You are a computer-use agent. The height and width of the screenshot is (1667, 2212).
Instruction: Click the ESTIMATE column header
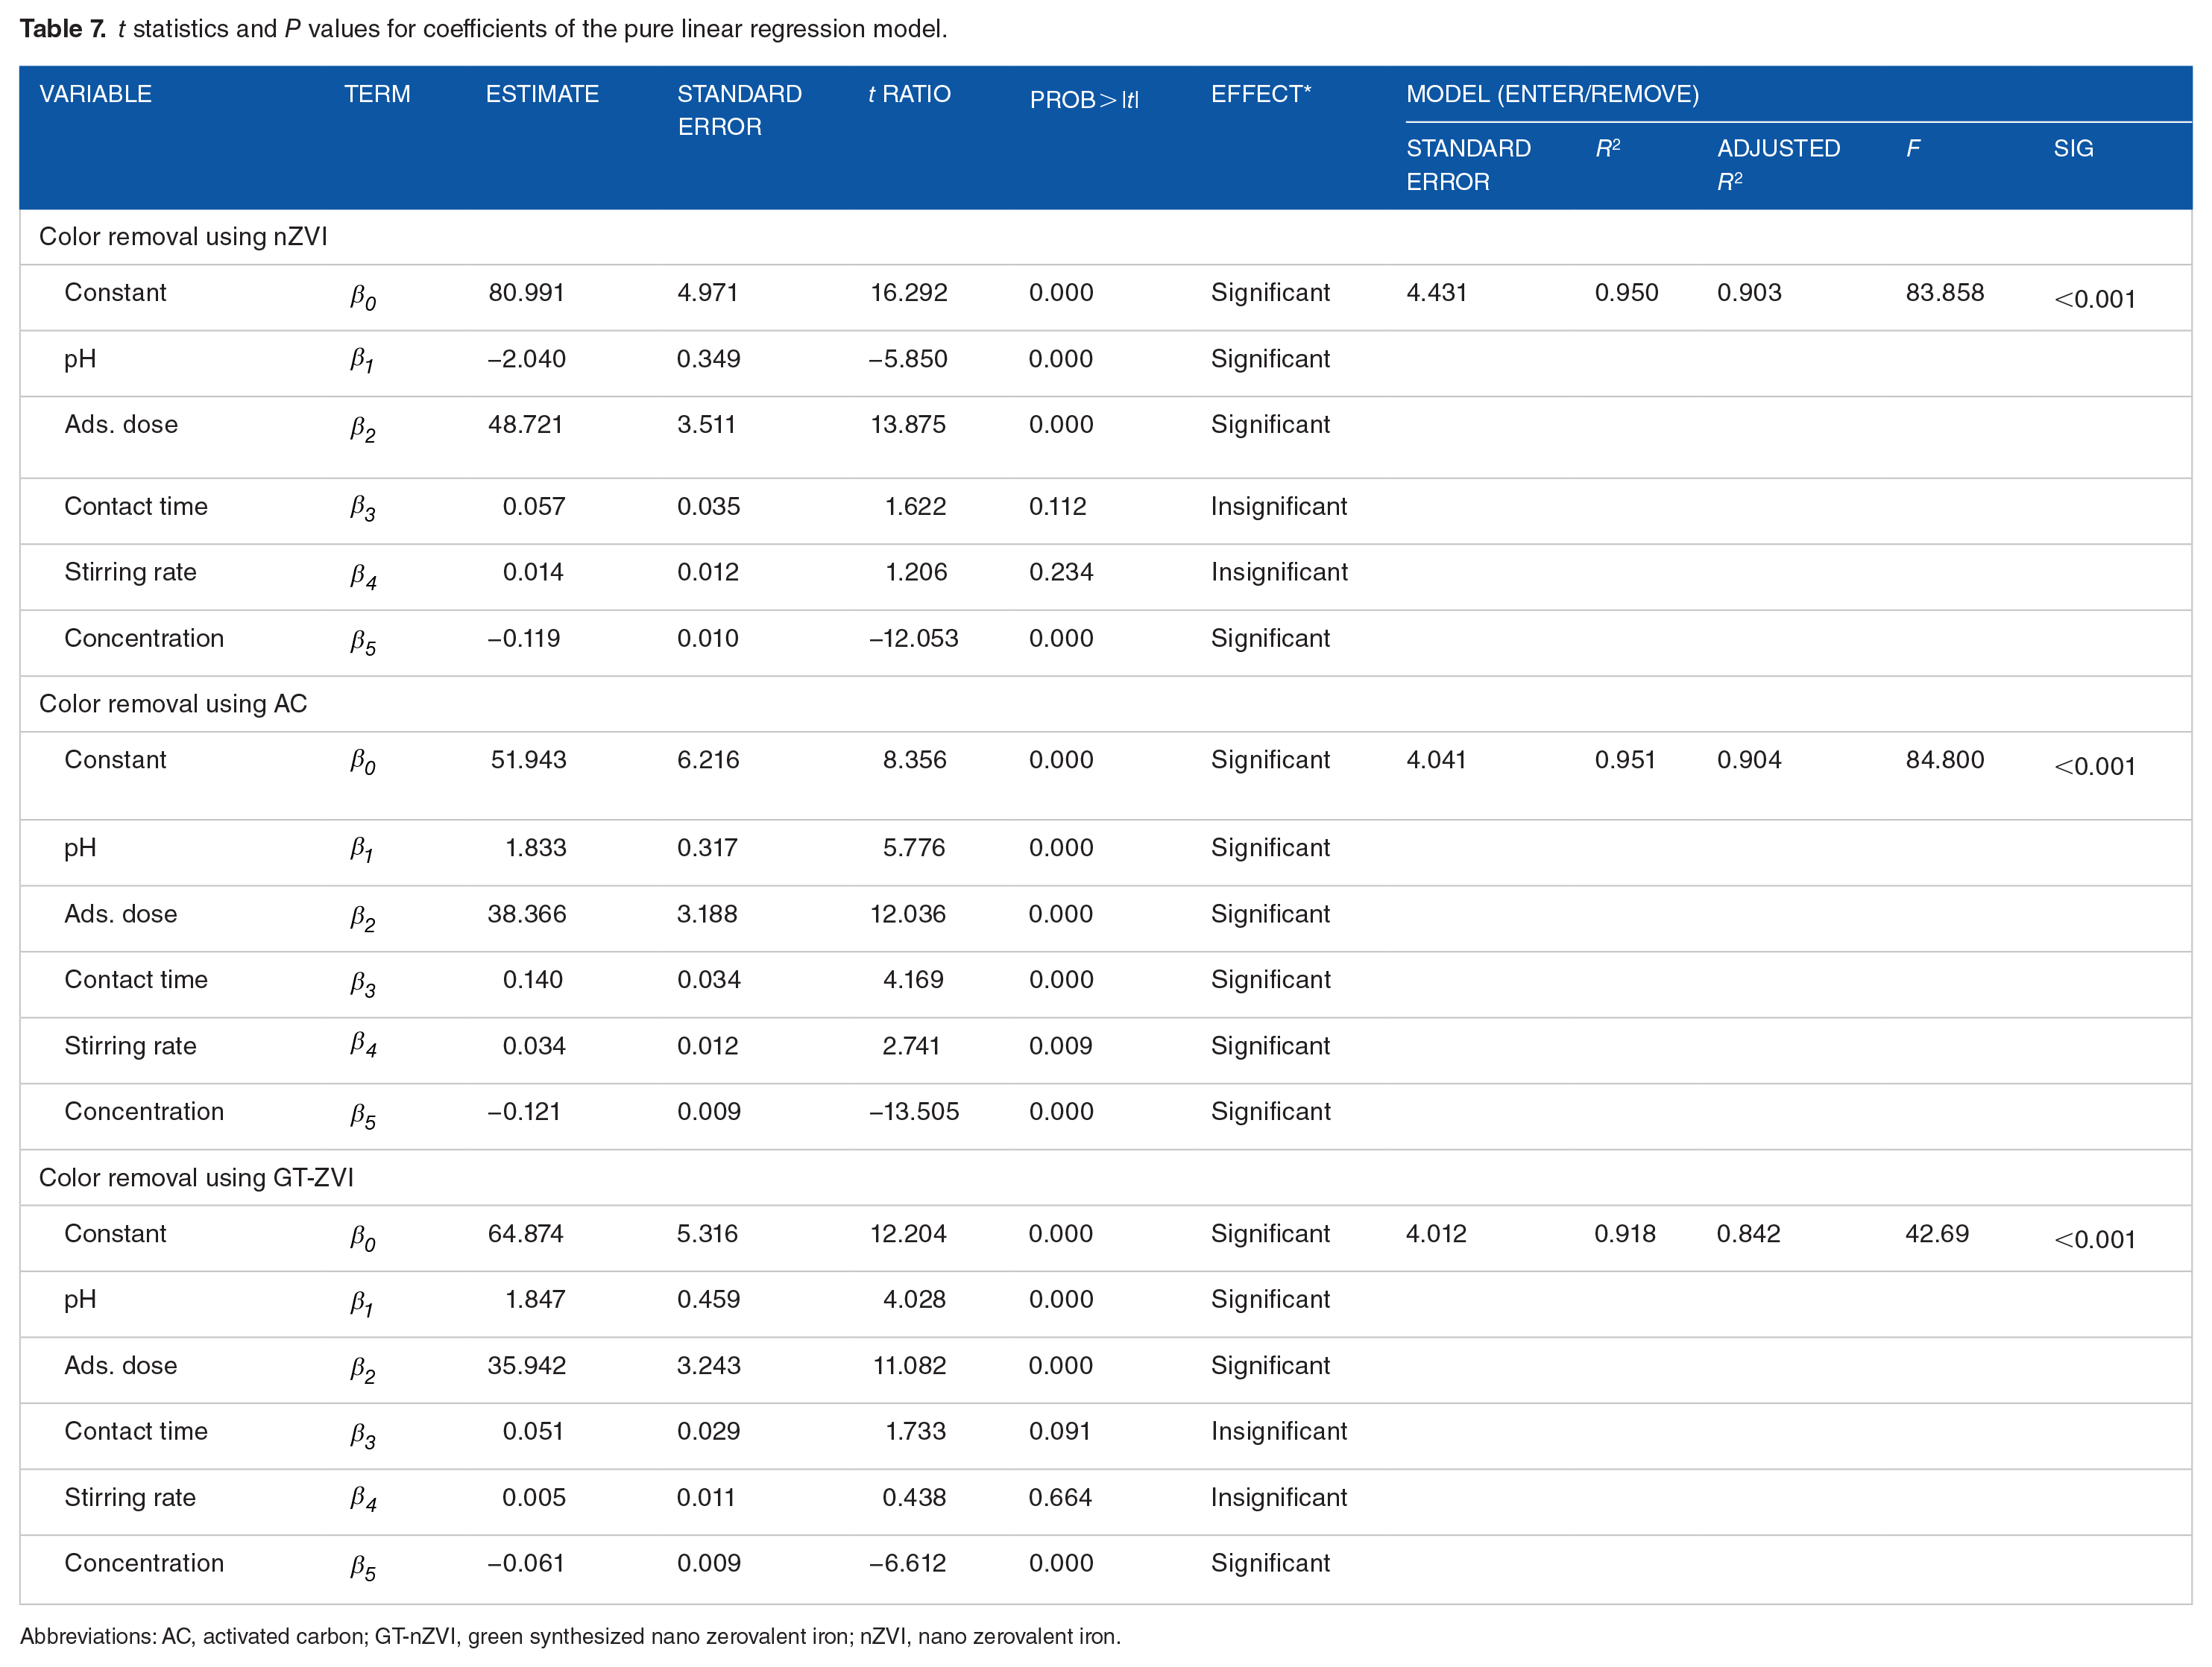pos(542,94)
